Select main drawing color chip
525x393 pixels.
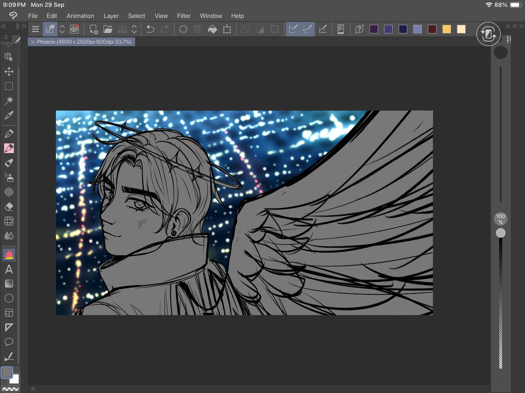7,372
